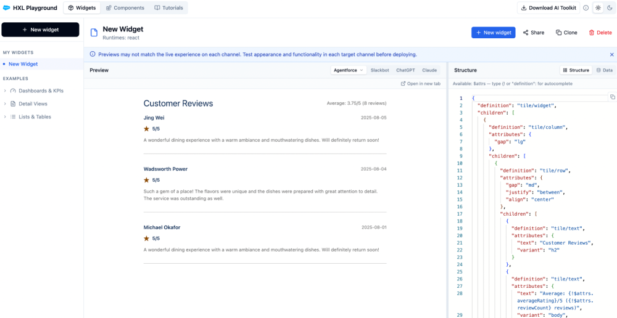Clone the current widget

pyautogui.click(x=566, y=33)
